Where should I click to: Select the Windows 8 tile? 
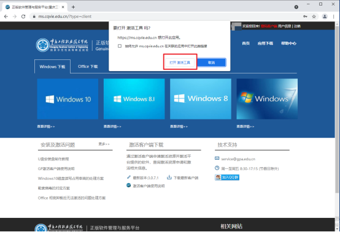pos(201,99)
